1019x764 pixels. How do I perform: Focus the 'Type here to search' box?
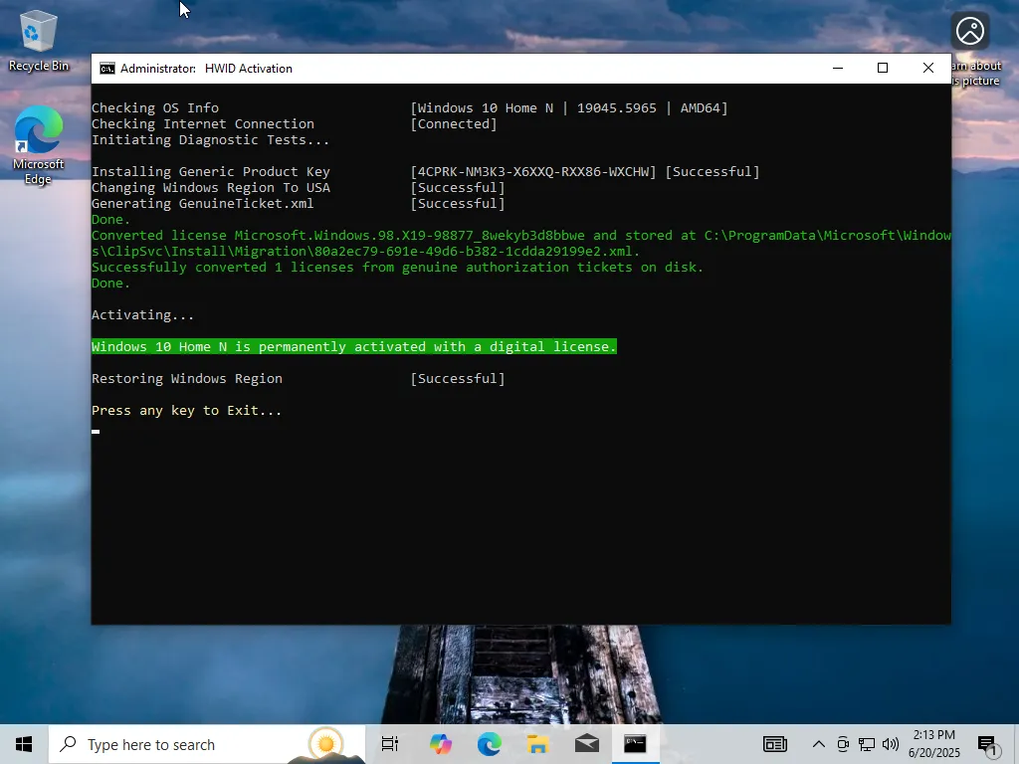[207, 744]
